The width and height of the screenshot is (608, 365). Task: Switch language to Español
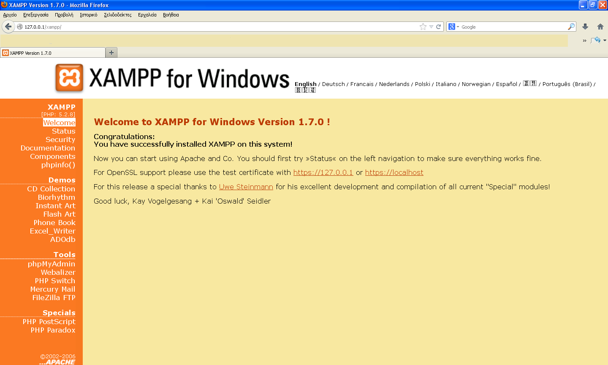(x=507, y=84)
